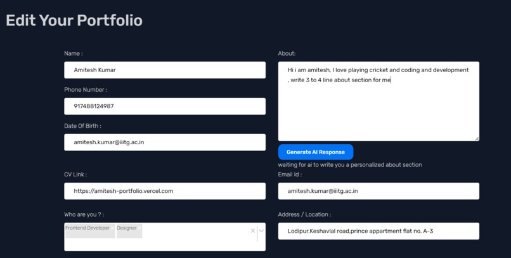The image size is (511, 258).
Task: Click the waiting for ai status message
Action: (350, 165)
